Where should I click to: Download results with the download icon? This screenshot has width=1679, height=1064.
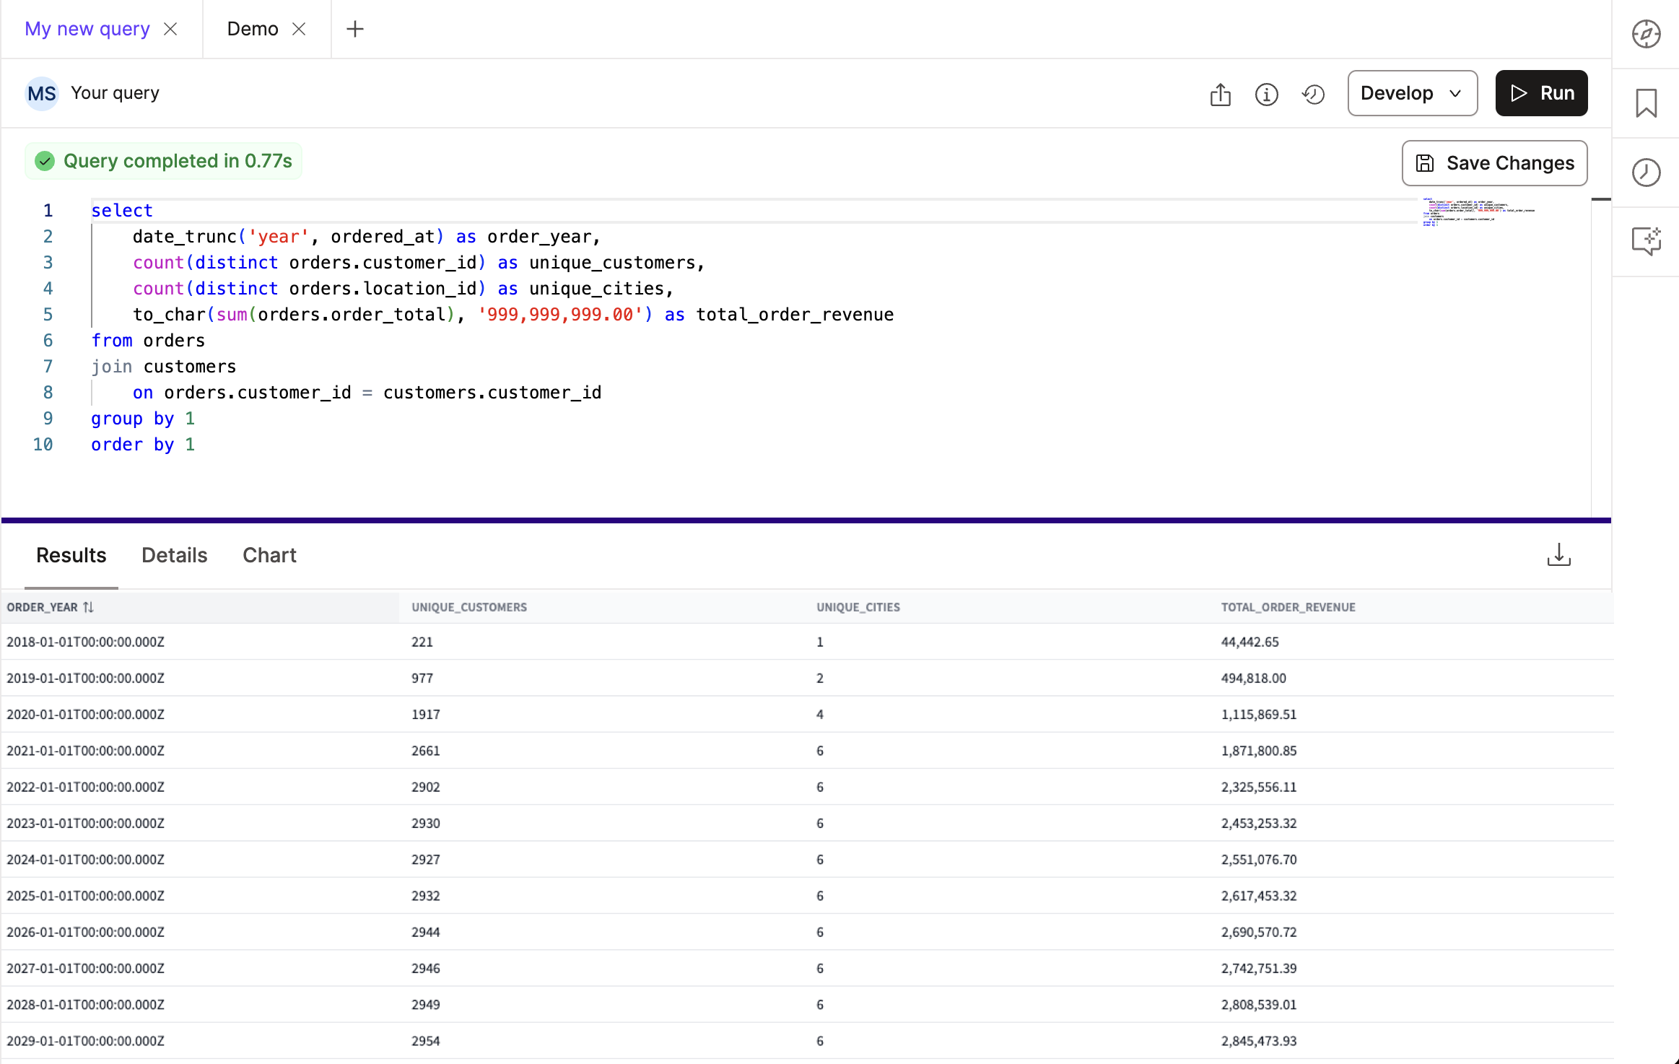click(x=1558, y=554)
